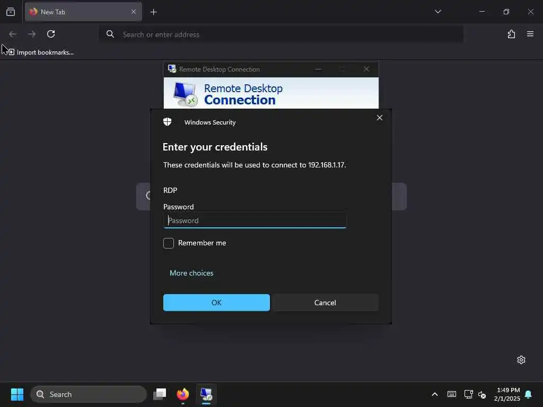Viewport: 543px width, 407px height.
Task: Click the Remote Desktop Connection title bar icon
Action: pos(172,69)
